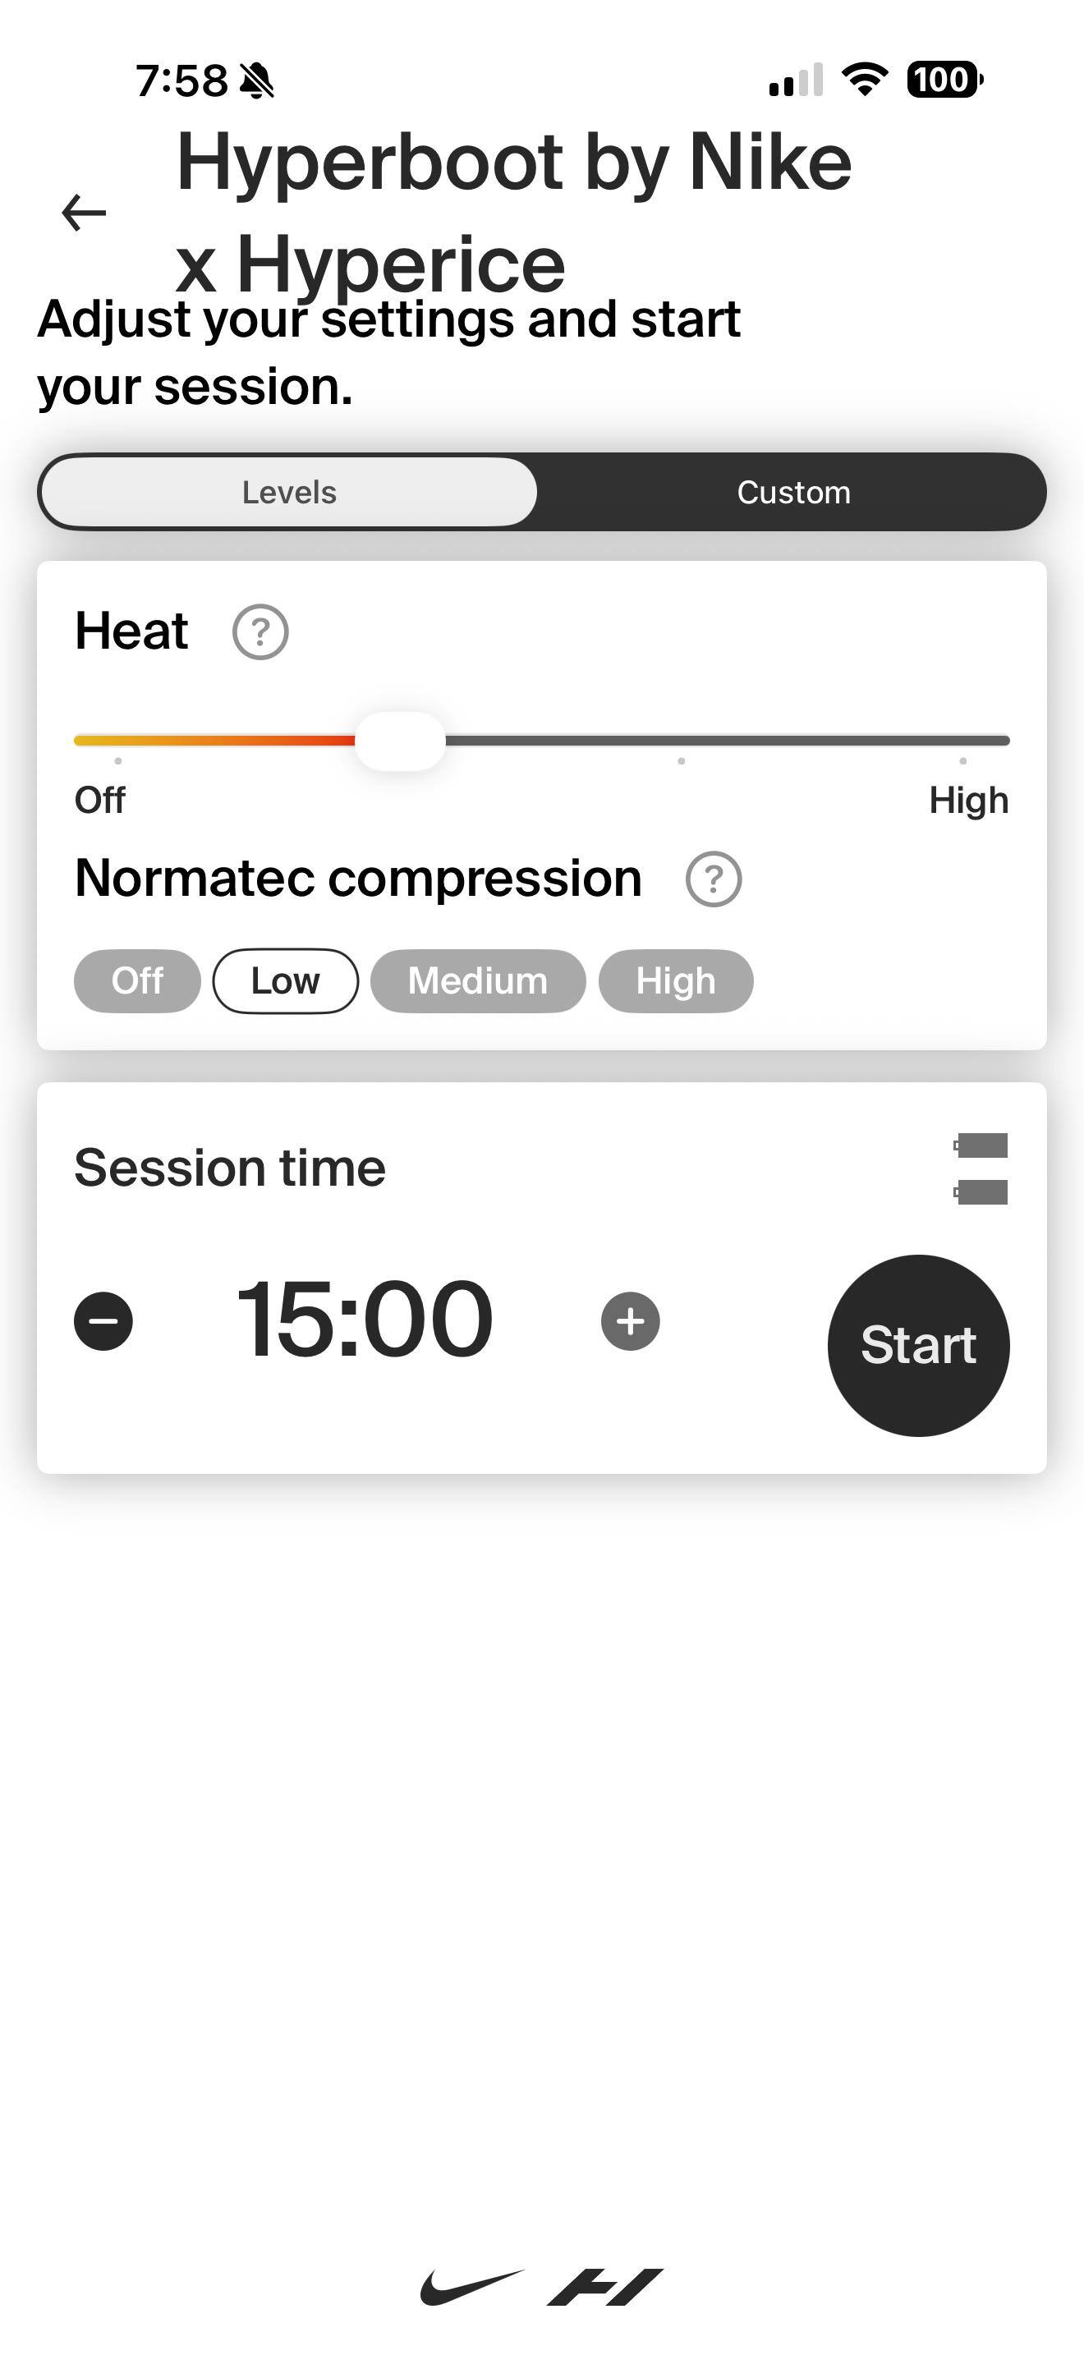
Task: Decrease session time with minus icon
Action: tap(103, 1321)
